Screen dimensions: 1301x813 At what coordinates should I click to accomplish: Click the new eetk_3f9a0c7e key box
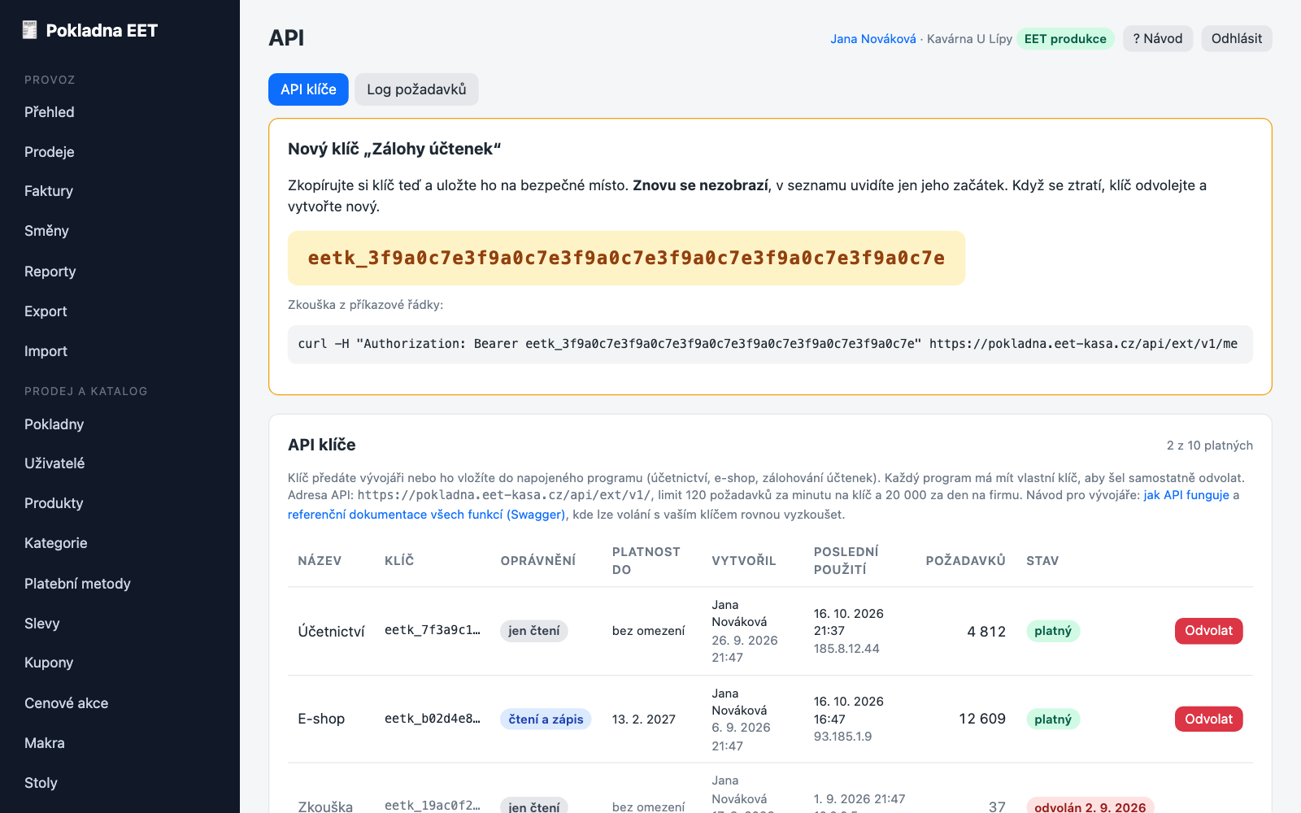pyautogui.click(x=626, y=258)
